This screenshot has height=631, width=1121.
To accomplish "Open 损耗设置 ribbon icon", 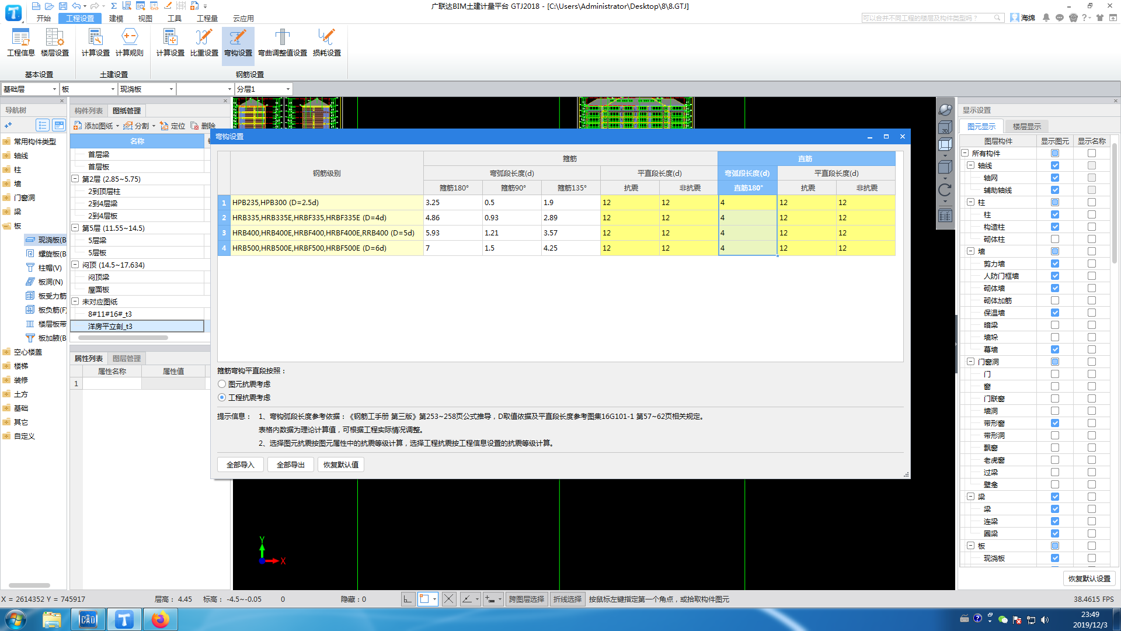I will tap(327, 43).
